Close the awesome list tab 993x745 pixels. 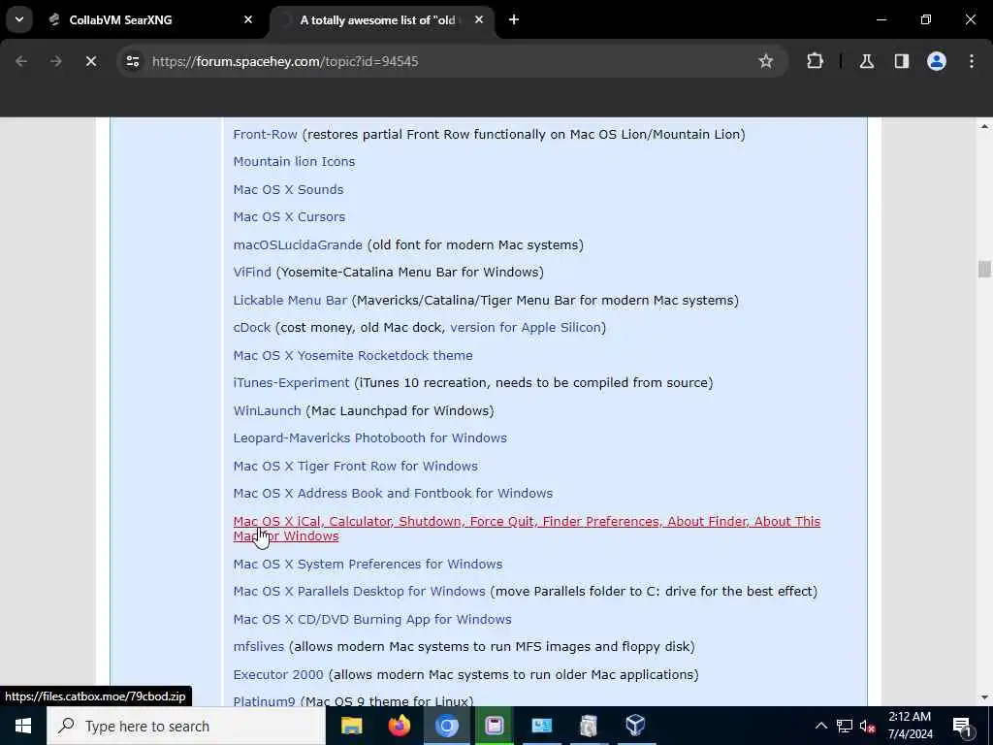click(x=479, y=19)
